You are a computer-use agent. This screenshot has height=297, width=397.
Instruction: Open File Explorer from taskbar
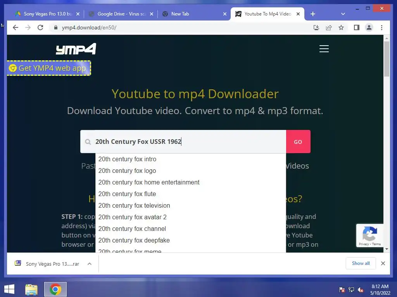click(31, 289)
